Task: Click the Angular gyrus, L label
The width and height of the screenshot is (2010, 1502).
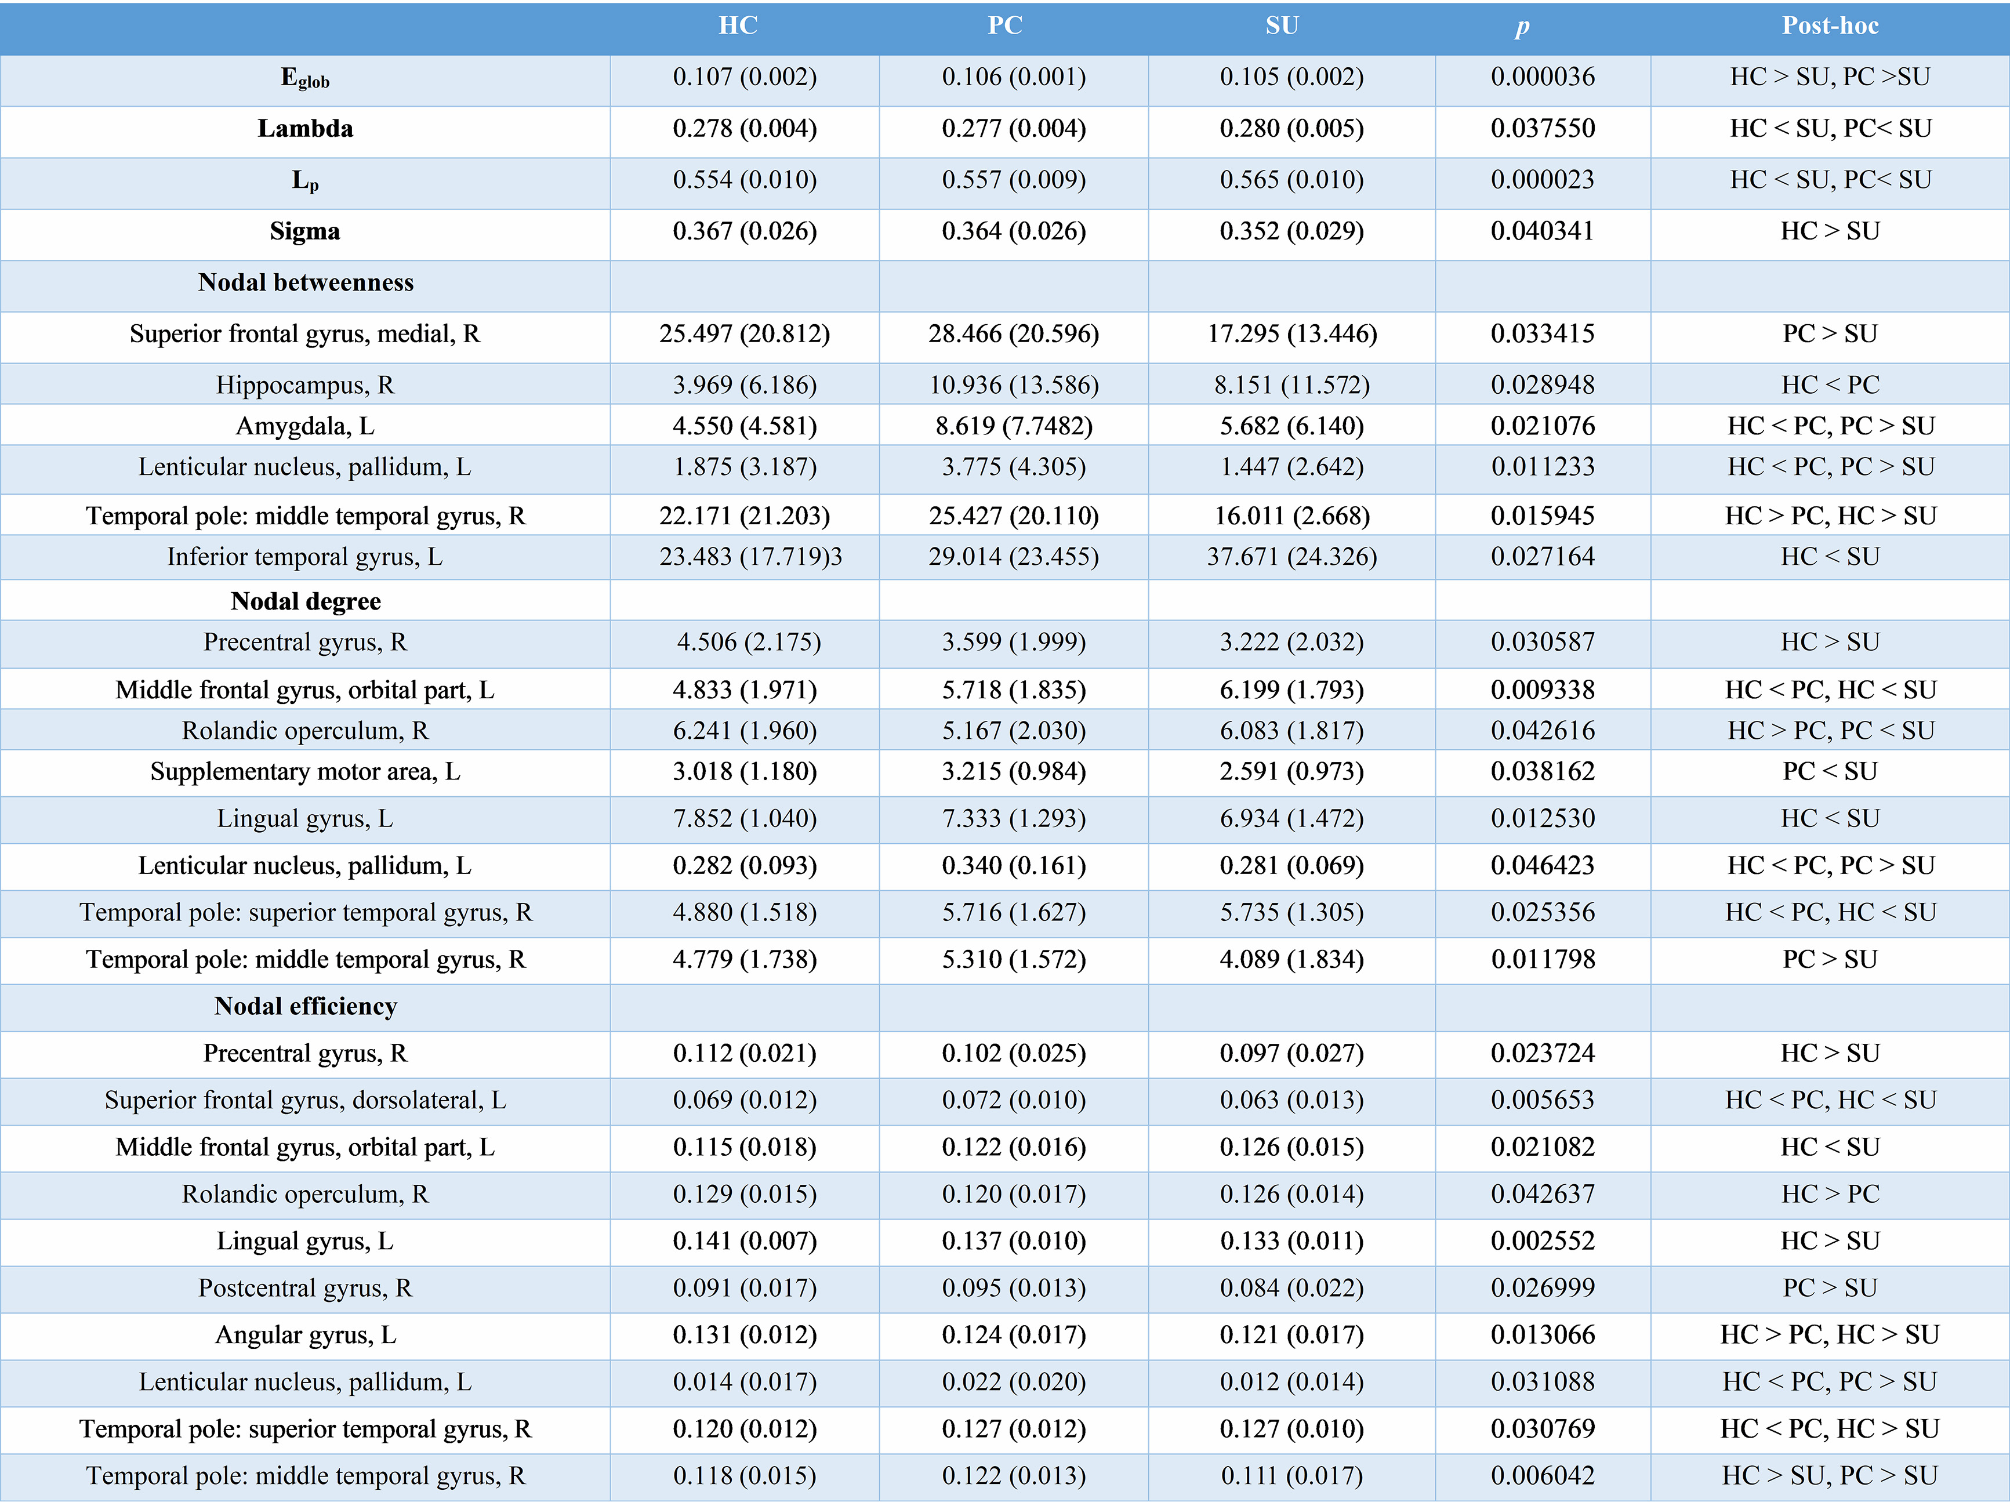Action: pyautogui.click(x=304, y=1335)
